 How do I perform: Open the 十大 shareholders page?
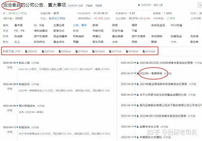[x=174, y=42]
